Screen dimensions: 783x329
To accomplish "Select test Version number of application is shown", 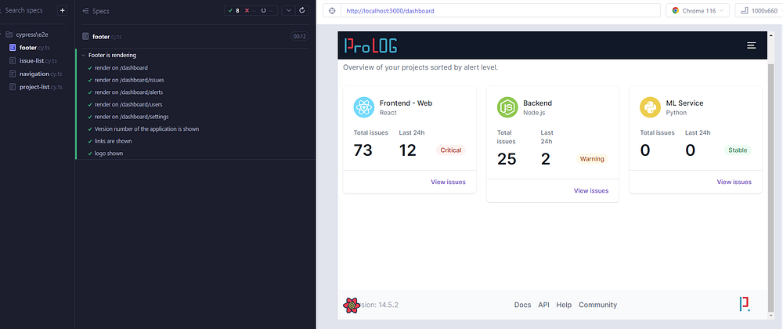I will tap(147, 128).
